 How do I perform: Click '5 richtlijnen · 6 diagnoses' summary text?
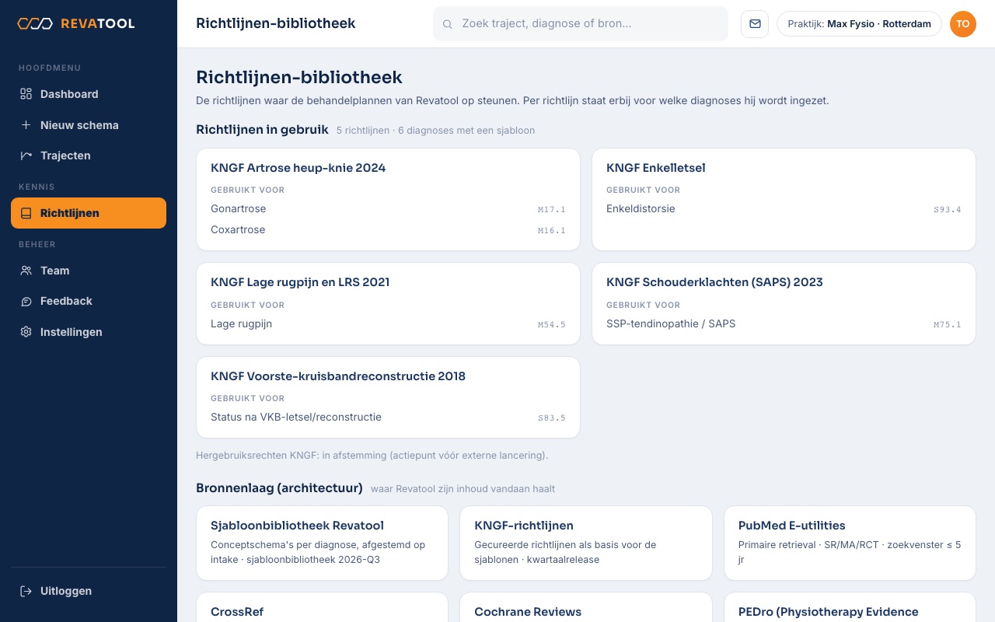point(435,131)
